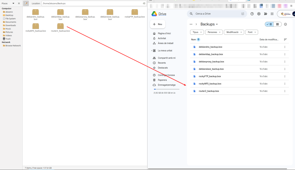Go to Compartit amb mi section

[167, 58]
